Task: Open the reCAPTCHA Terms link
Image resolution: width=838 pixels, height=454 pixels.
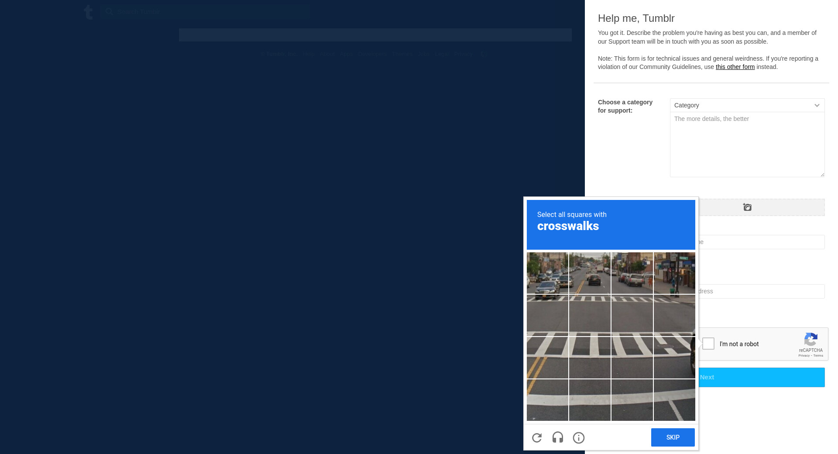Action: (818, 356)
